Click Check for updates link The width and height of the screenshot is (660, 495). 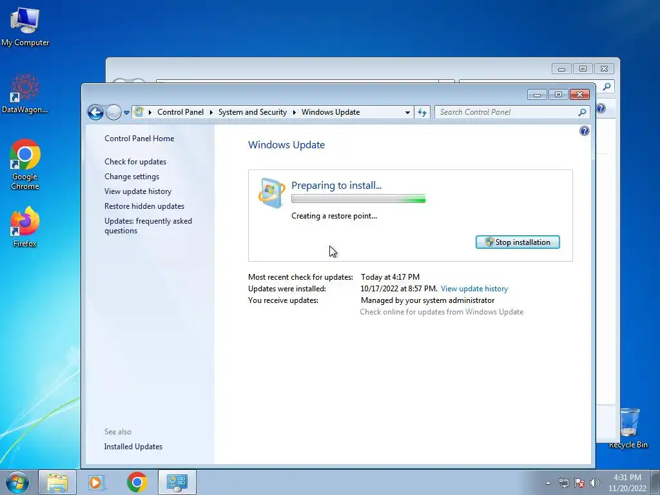[x=135, y=162]
